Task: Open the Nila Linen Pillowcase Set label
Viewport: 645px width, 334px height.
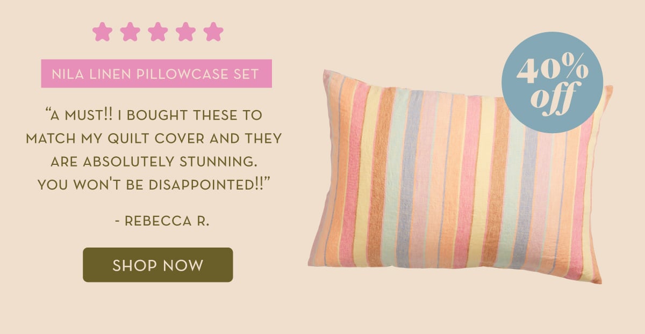Action: pyautogui.click(x=156, y=74)
